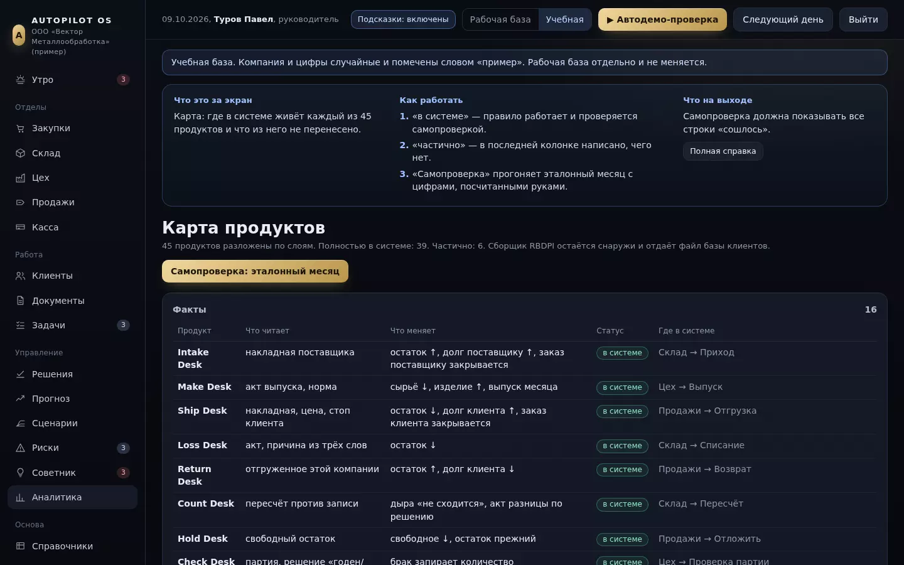The width and height of the screenshot is (904, 565).
Task: Click the Return Desk product name
Action: (195, 475)
